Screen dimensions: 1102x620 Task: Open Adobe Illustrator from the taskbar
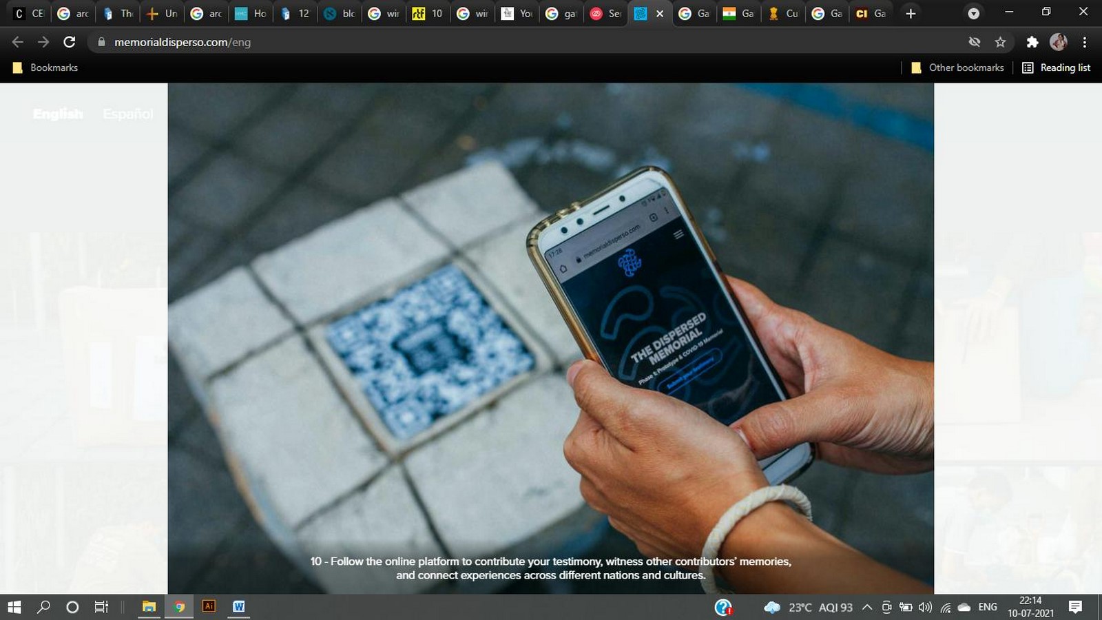209,606
